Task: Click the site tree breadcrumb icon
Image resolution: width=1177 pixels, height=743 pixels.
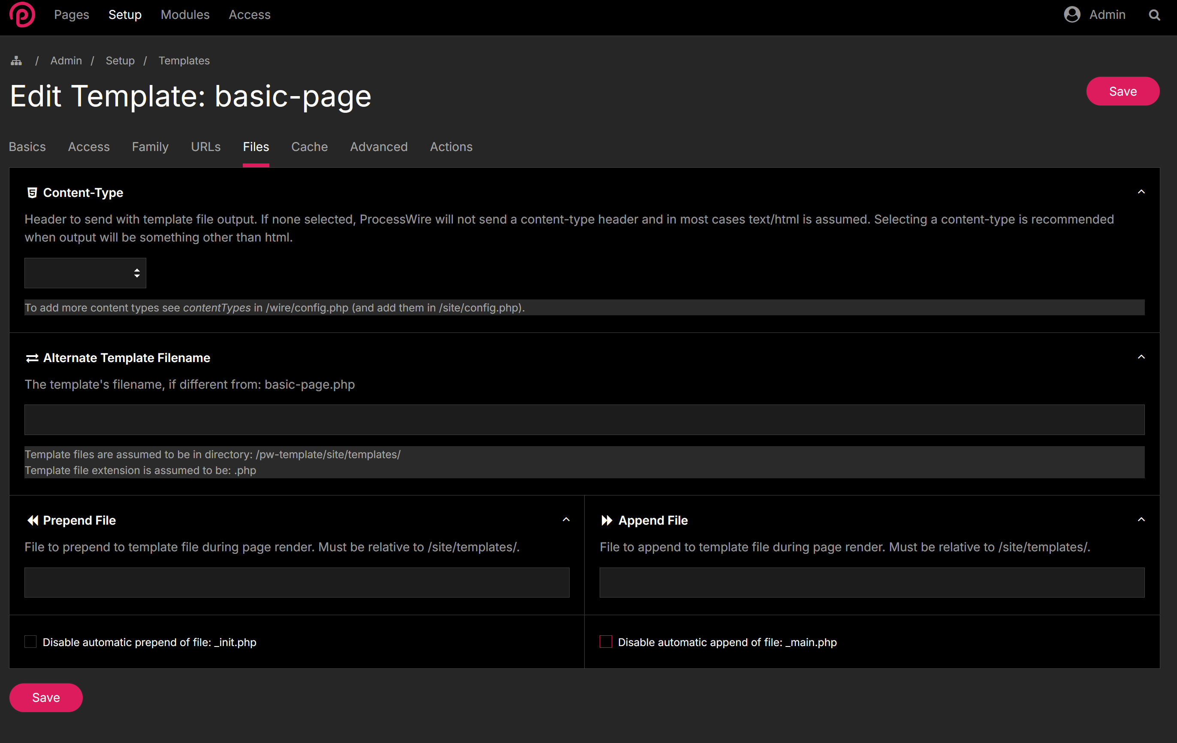Action: click(x=17, y=60)
